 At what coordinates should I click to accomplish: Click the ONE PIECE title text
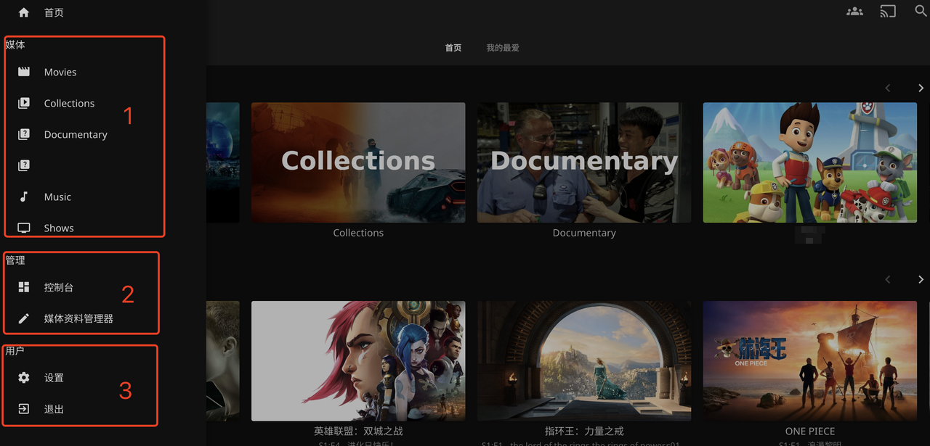810,431
